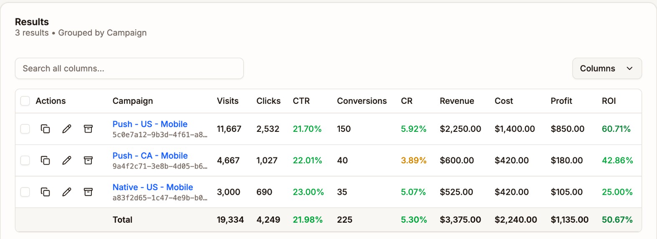Archive the Push - US - Mobile campaign

88,129
